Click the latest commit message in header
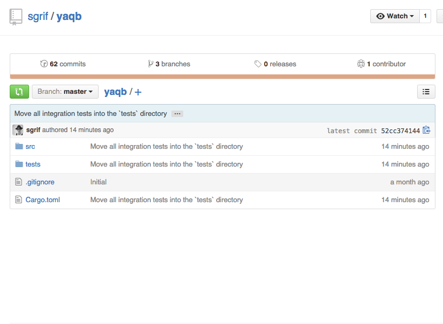The width and height of the screenshot is (443, 324). (x=91, y=114)
